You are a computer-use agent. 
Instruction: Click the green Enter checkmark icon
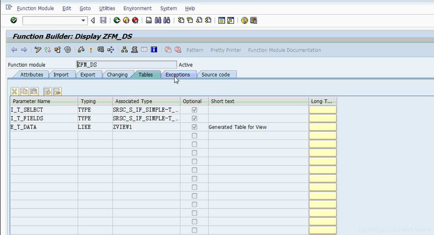click(14, 20)
